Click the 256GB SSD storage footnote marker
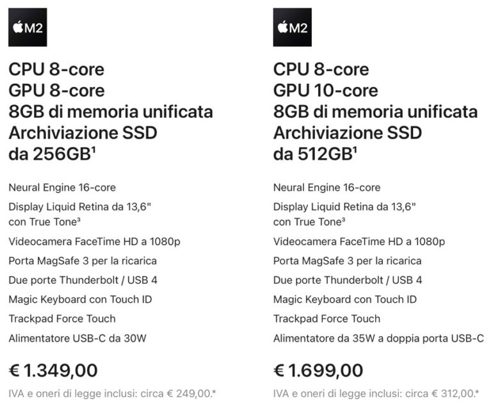 93,150
